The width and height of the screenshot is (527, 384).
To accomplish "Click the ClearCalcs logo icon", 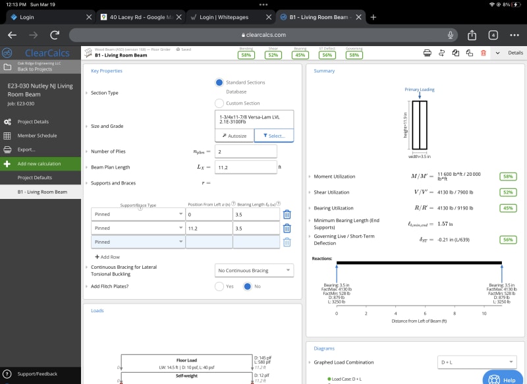I will coord(7,53).
